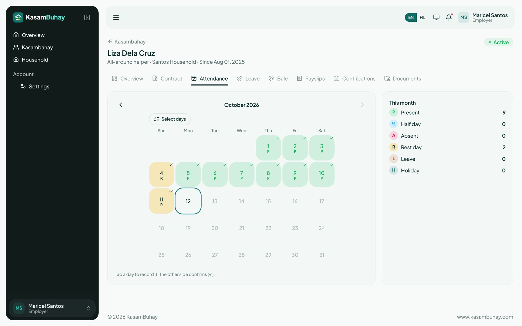Open the hamburger menu icon
The image size is (522, 326).
click(116, 17)
